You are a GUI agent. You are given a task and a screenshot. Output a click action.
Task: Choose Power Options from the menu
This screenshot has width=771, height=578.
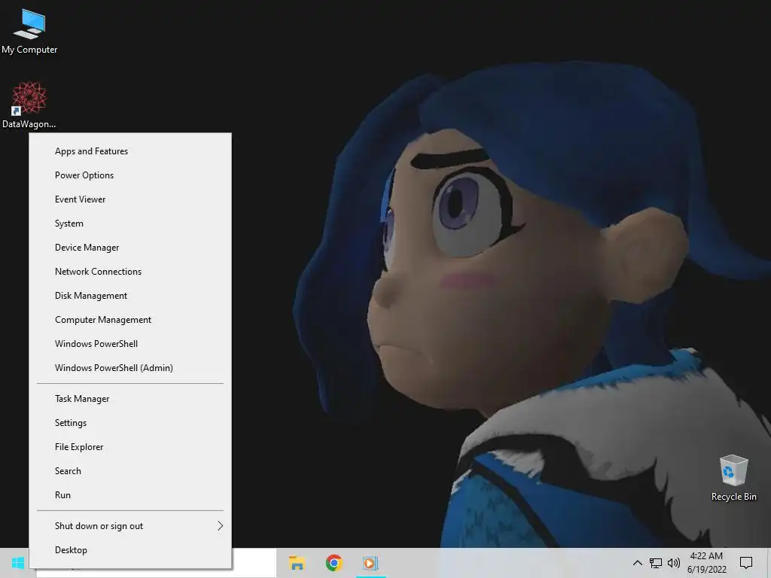[130, 175]
